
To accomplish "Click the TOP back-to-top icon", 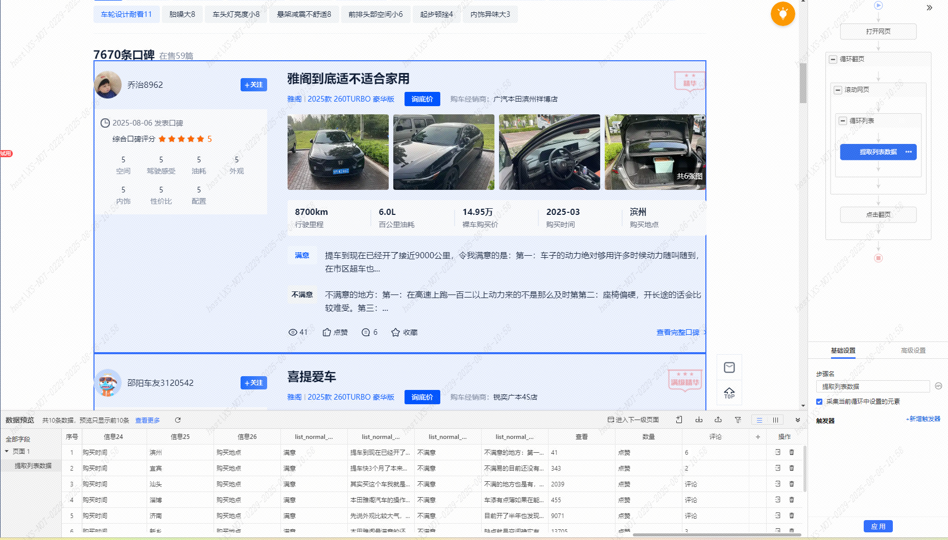I will point(729,393).
